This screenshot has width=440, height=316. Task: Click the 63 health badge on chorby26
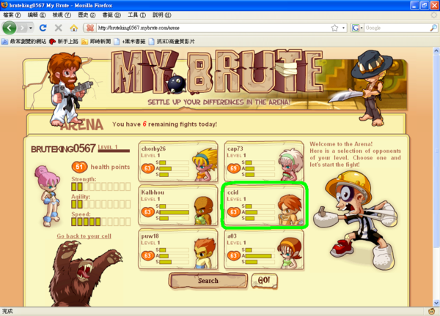click(148, 168)
